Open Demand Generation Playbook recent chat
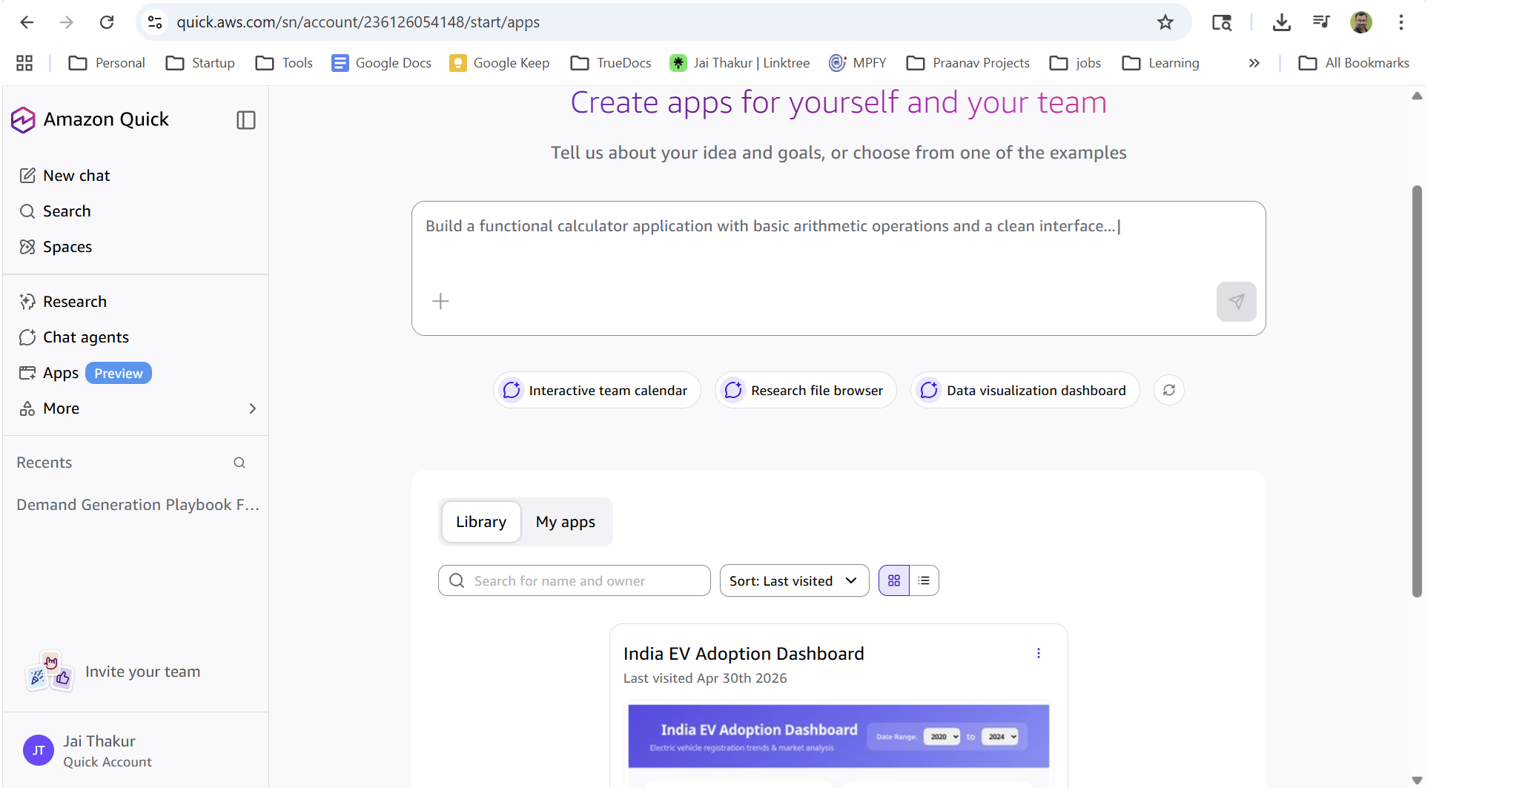The width and height of the screenshot is (1522, 788). 138,505
